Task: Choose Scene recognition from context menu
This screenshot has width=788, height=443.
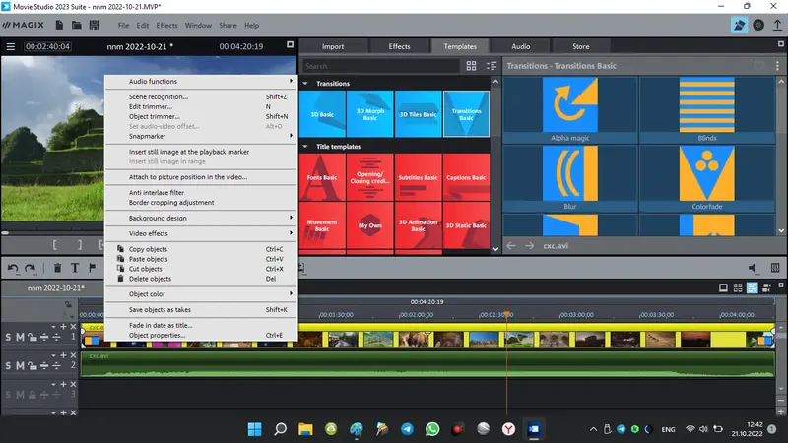Action: coord(201,96)
